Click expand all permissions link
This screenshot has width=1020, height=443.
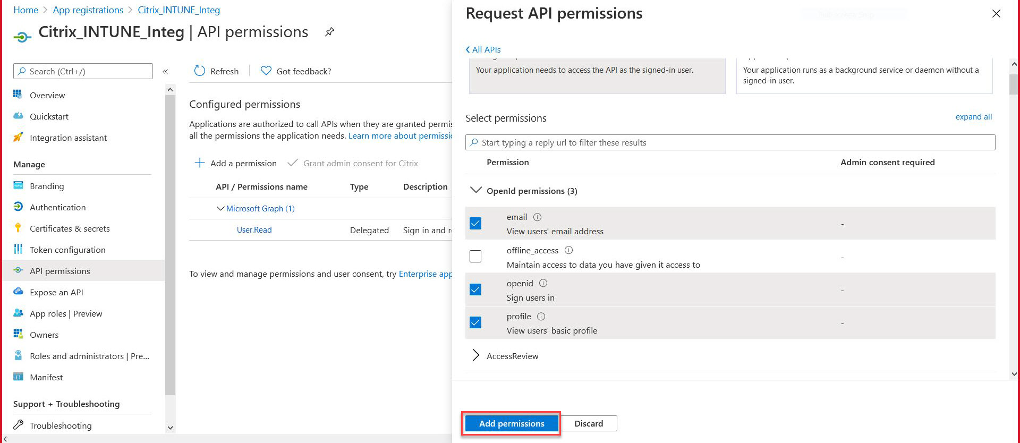[973, 117]
